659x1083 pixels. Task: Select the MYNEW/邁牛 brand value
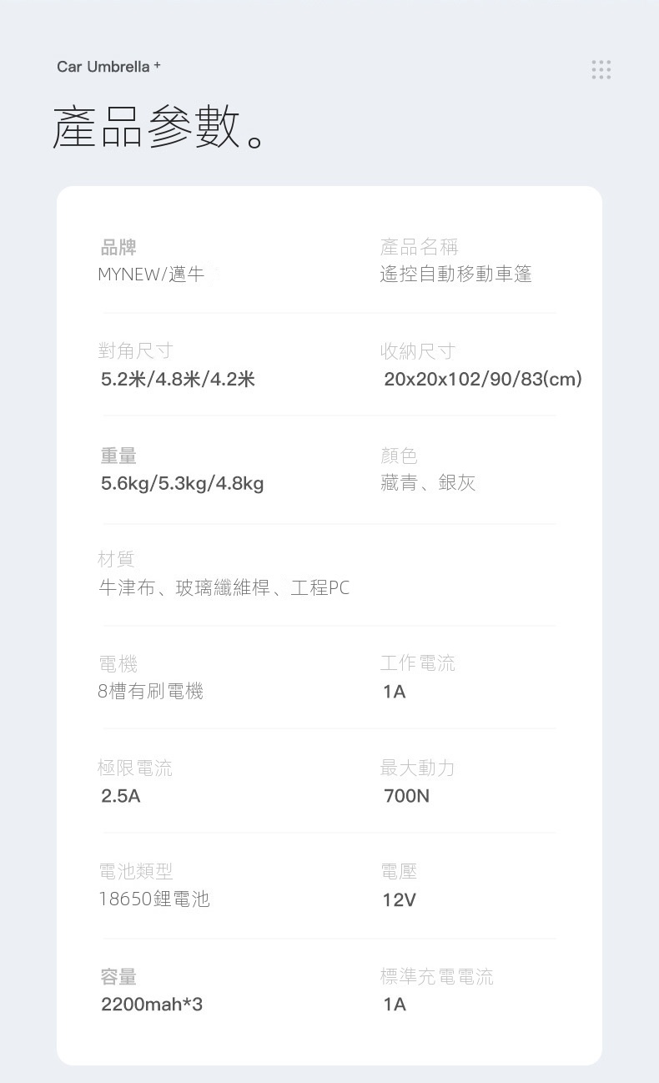153,274
